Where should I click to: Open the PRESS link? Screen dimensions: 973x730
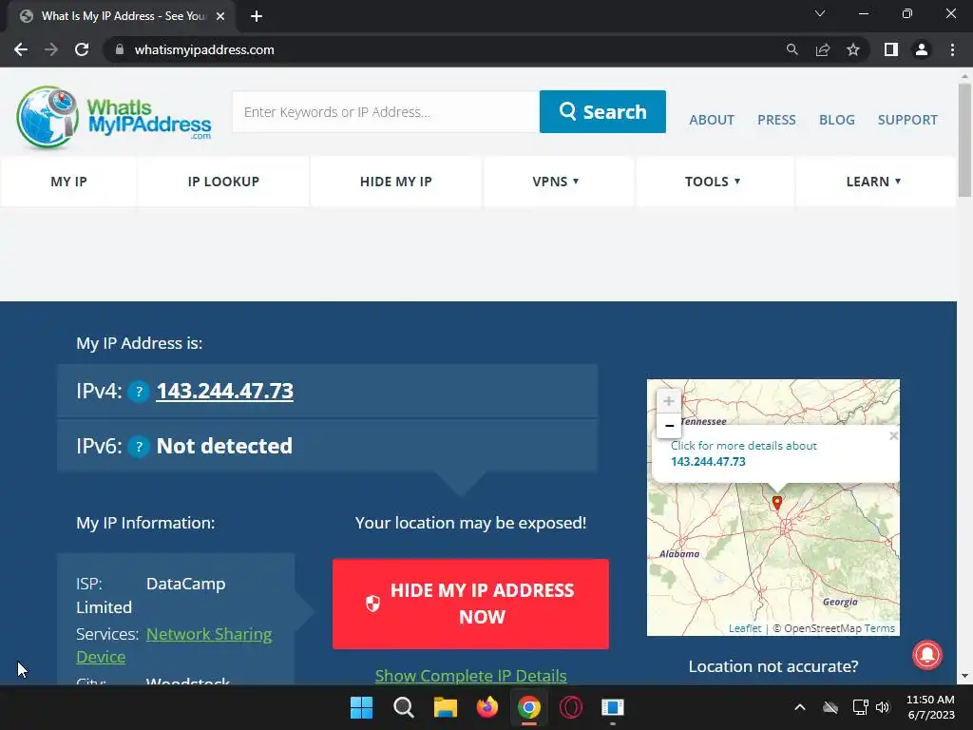[x=776, y=120]
